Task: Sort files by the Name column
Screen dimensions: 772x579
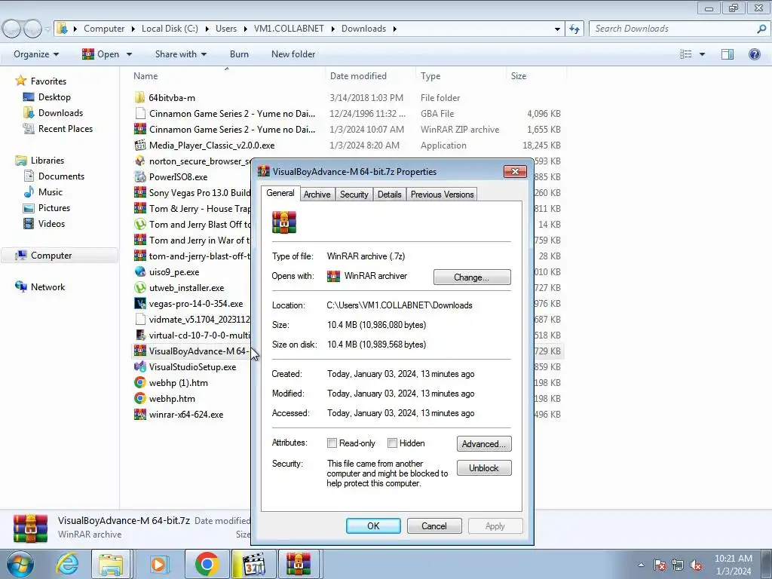Action: pyautogui.click(x=146, y=76)
